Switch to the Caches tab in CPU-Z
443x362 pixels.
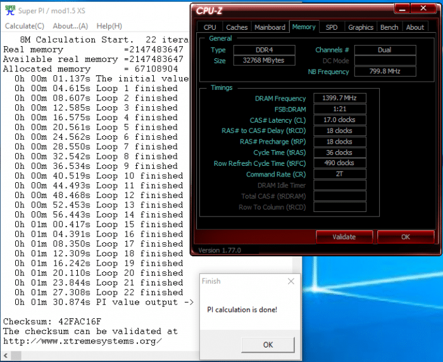coord(237,27)
